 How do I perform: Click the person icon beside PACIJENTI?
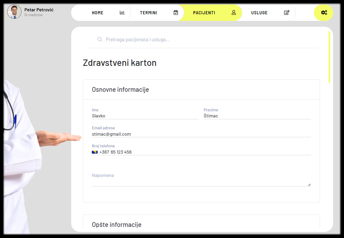[x=234, y=13]
